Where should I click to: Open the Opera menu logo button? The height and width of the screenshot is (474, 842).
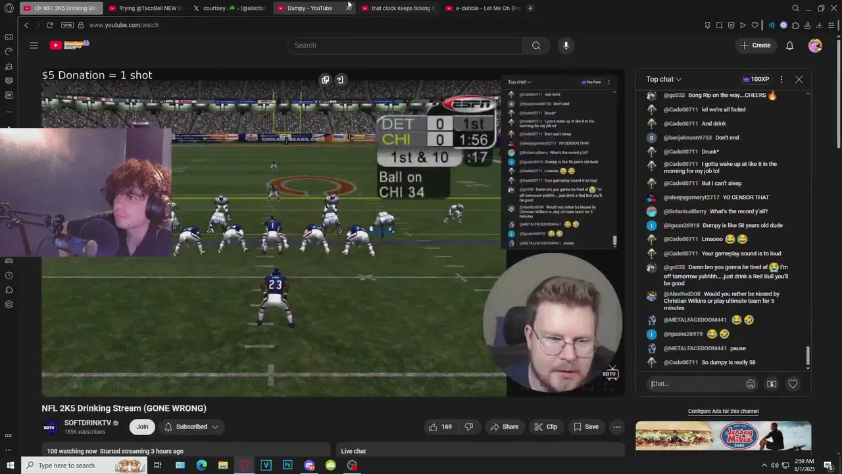pos(9,9)
